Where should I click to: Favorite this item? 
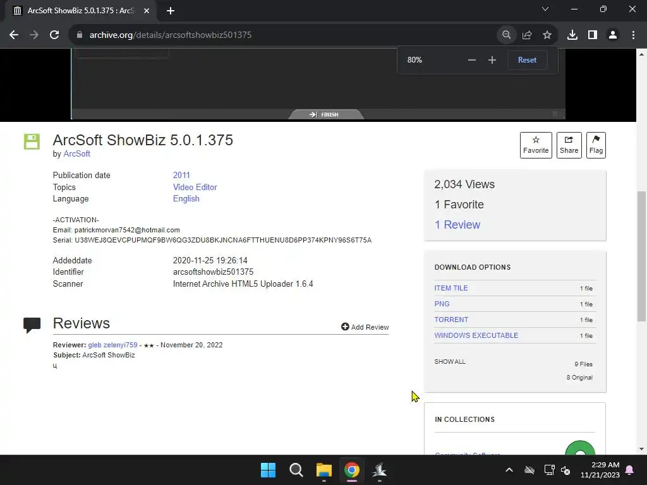[536, 145]
